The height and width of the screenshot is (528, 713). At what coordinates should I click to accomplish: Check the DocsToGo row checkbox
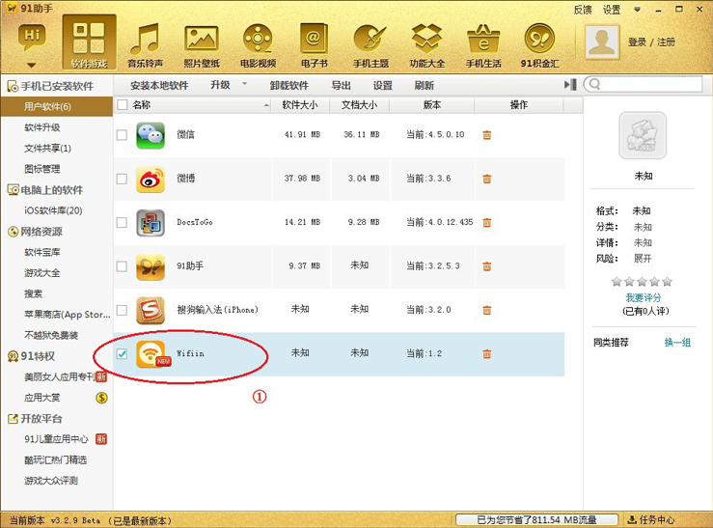tap(122, 222)
